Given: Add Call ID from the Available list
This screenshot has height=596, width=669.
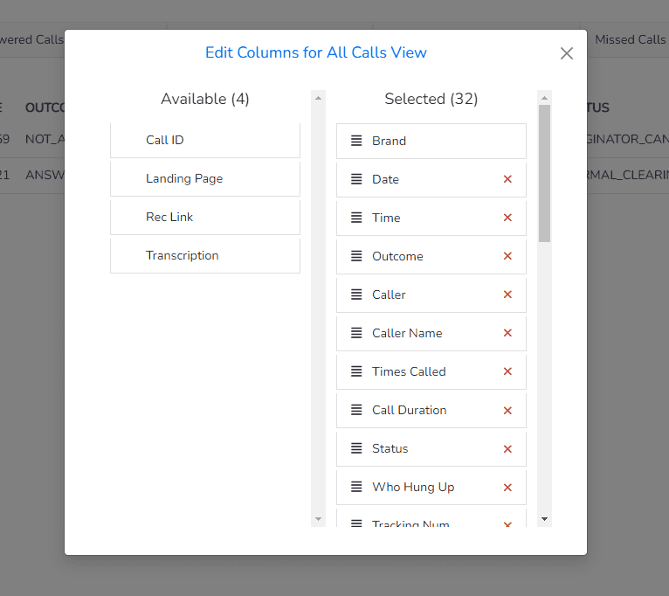Looking at the screenshot, I should pos(205,141).
